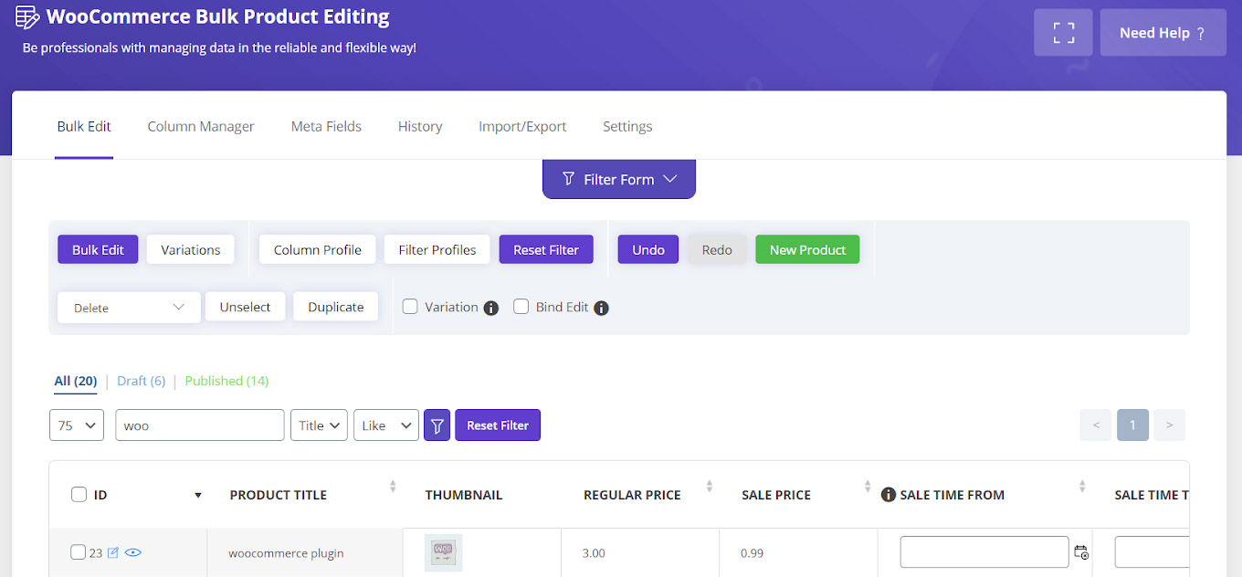This screenshot has height=577, width=1242.
Task: Select the checkbox for product 23
Action: (78, 552)
